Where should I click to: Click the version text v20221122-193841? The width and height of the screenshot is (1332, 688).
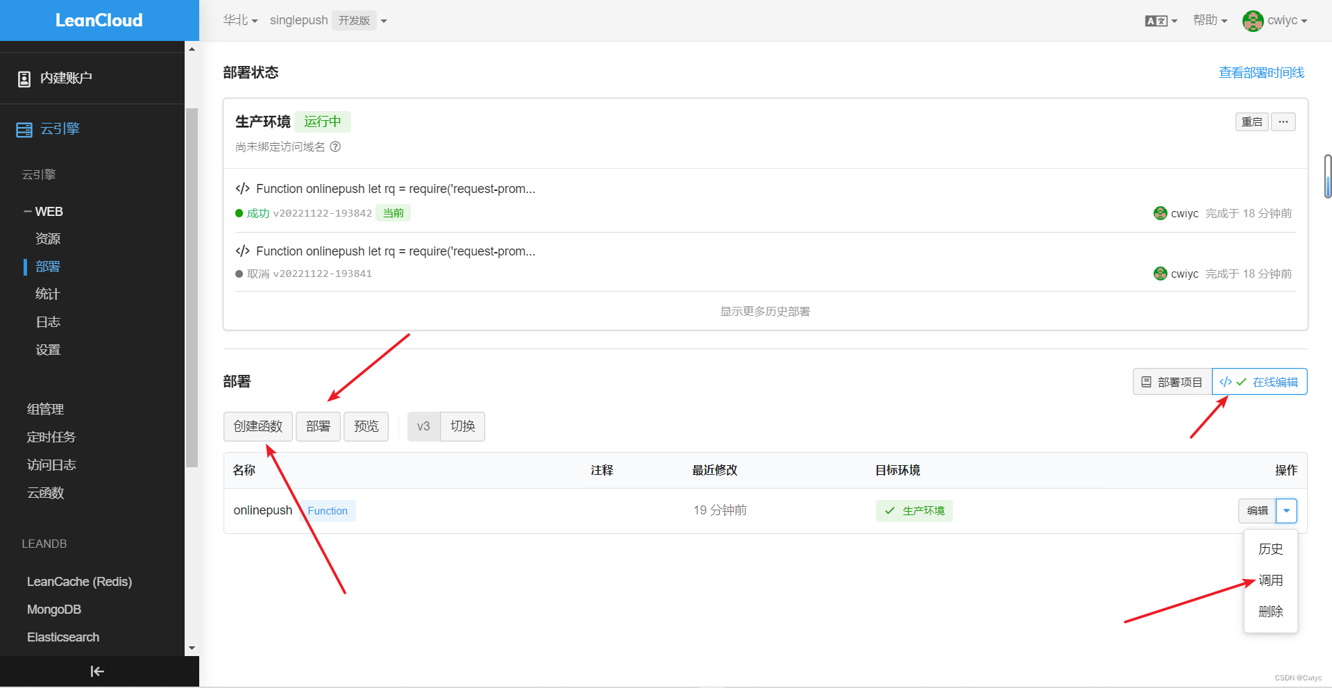[x=323, y=274]
